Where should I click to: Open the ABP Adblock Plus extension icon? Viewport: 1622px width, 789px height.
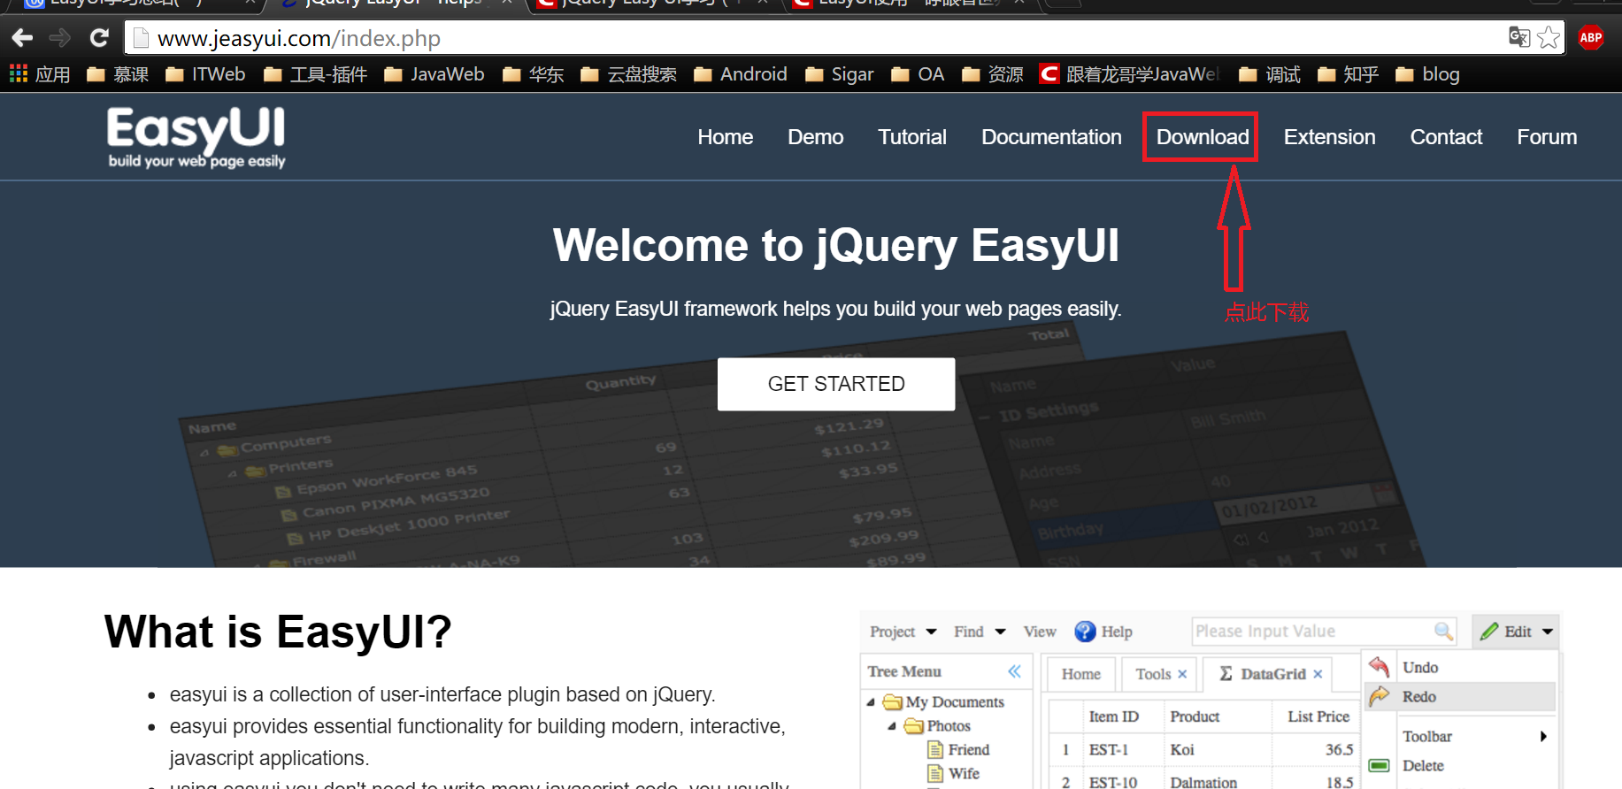pos(1591,37)
